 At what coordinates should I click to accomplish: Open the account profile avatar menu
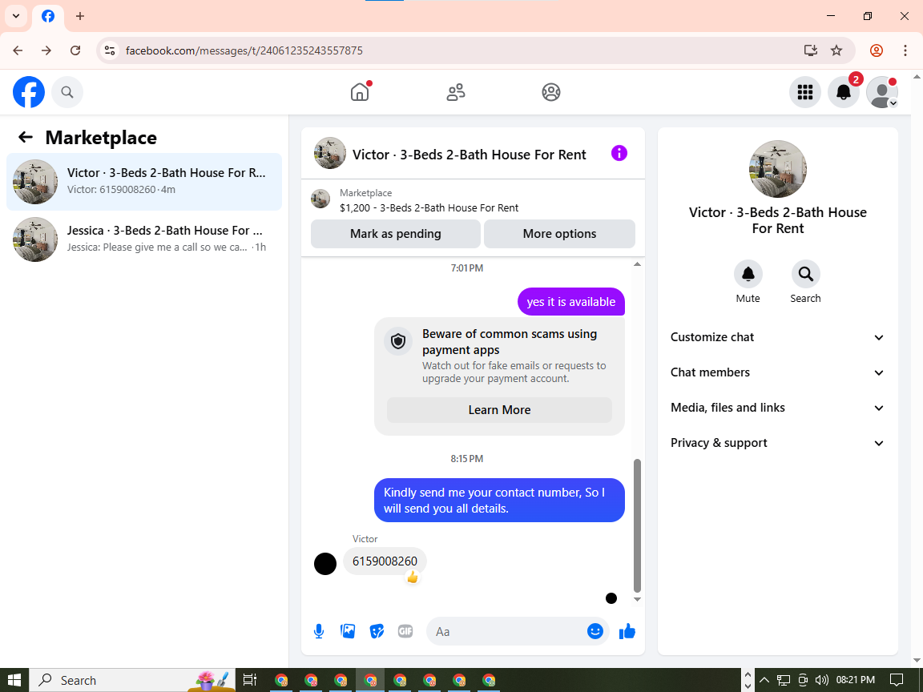[882, 92]
